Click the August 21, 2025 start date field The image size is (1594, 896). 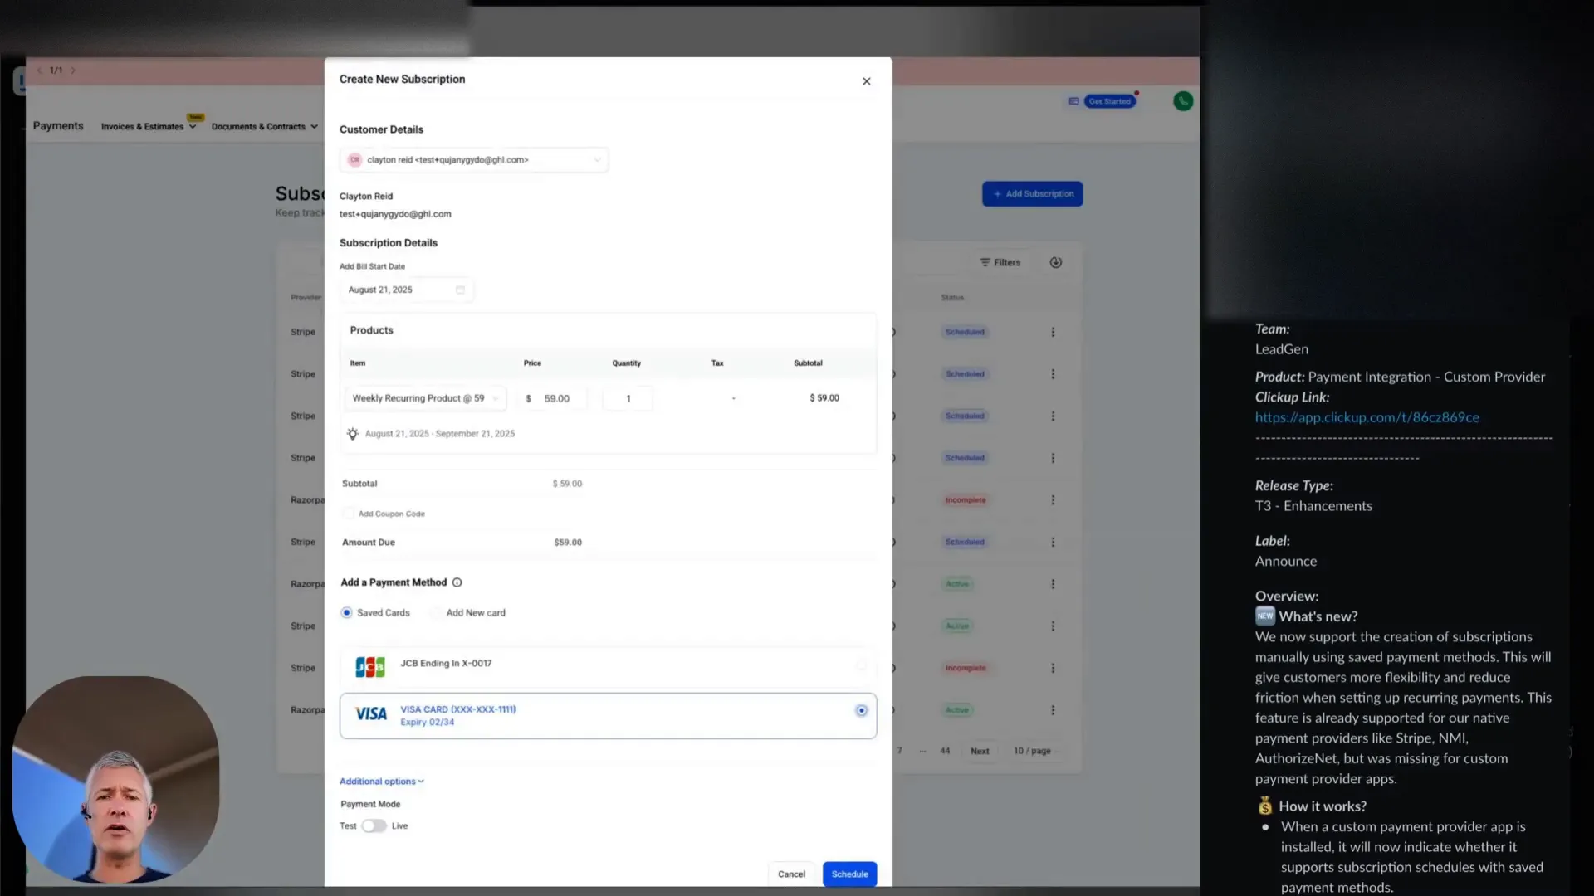coord(407,290)
